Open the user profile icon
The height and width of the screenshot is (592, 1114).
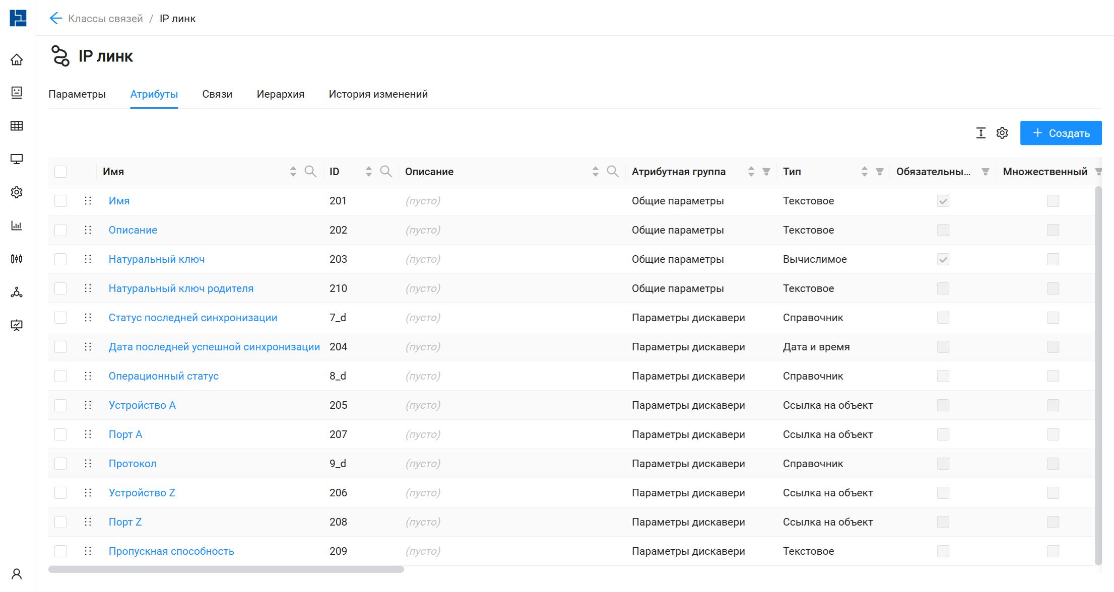(17, 574)
